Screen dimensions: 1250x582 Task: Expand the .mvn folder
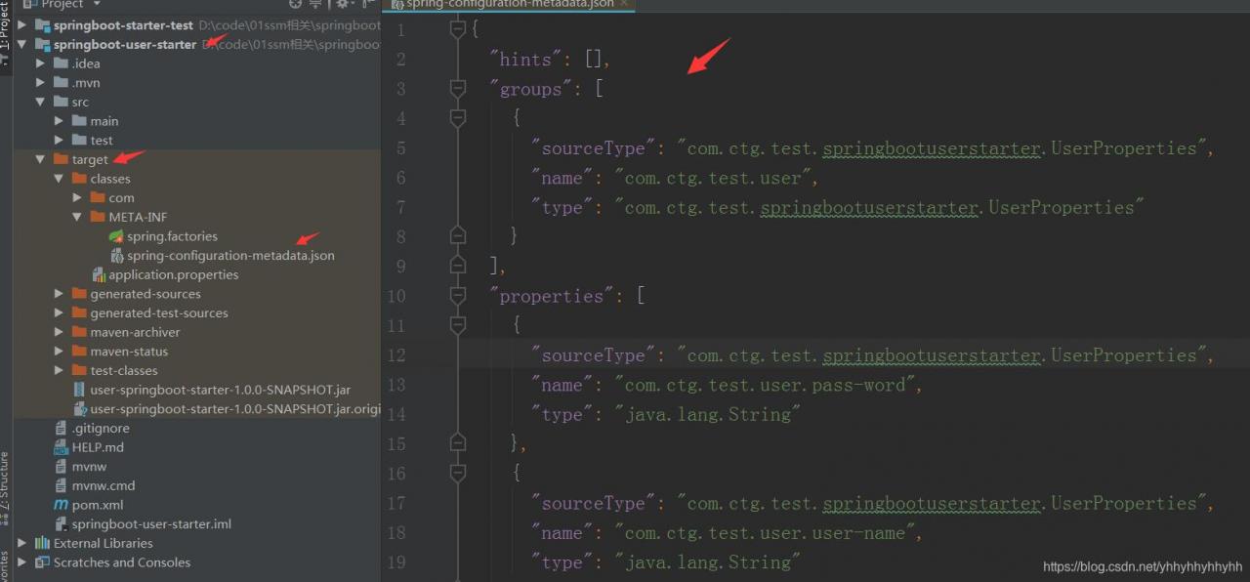(40, 82)
